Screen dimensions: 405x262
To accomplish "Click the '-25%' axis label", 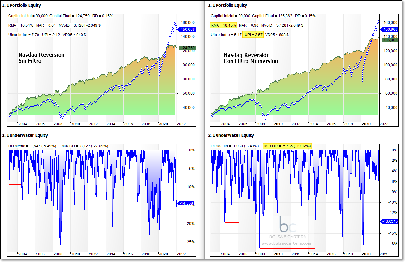I will pos(189,242).
